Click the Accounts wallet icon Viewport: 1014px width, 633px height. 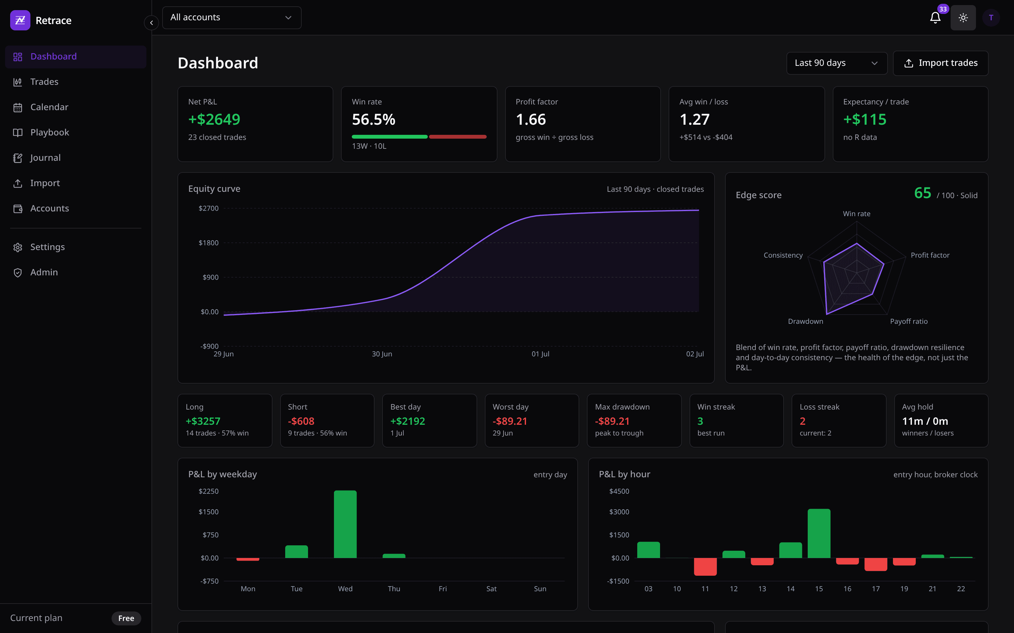(18, 209)
